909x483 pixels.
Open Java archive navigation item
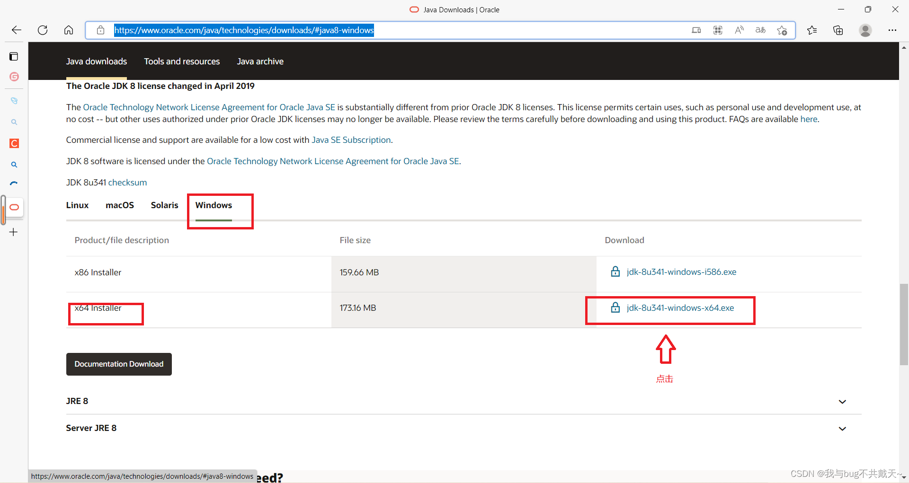coord(260,61)
